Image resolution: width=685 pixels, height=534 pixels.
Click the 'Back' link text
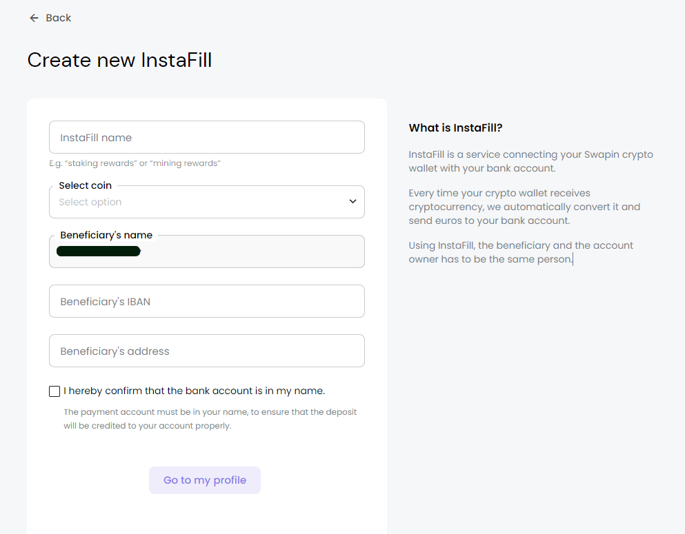tap(59, 18)
